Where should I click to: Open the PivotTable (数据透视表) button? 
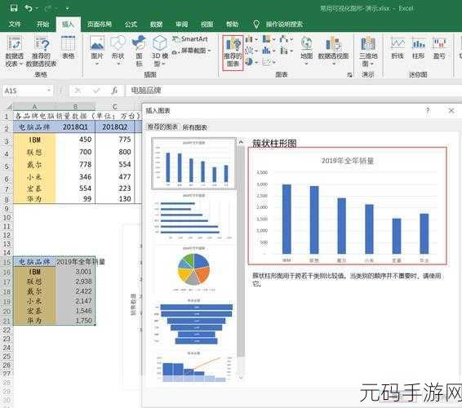click(14, 51)
